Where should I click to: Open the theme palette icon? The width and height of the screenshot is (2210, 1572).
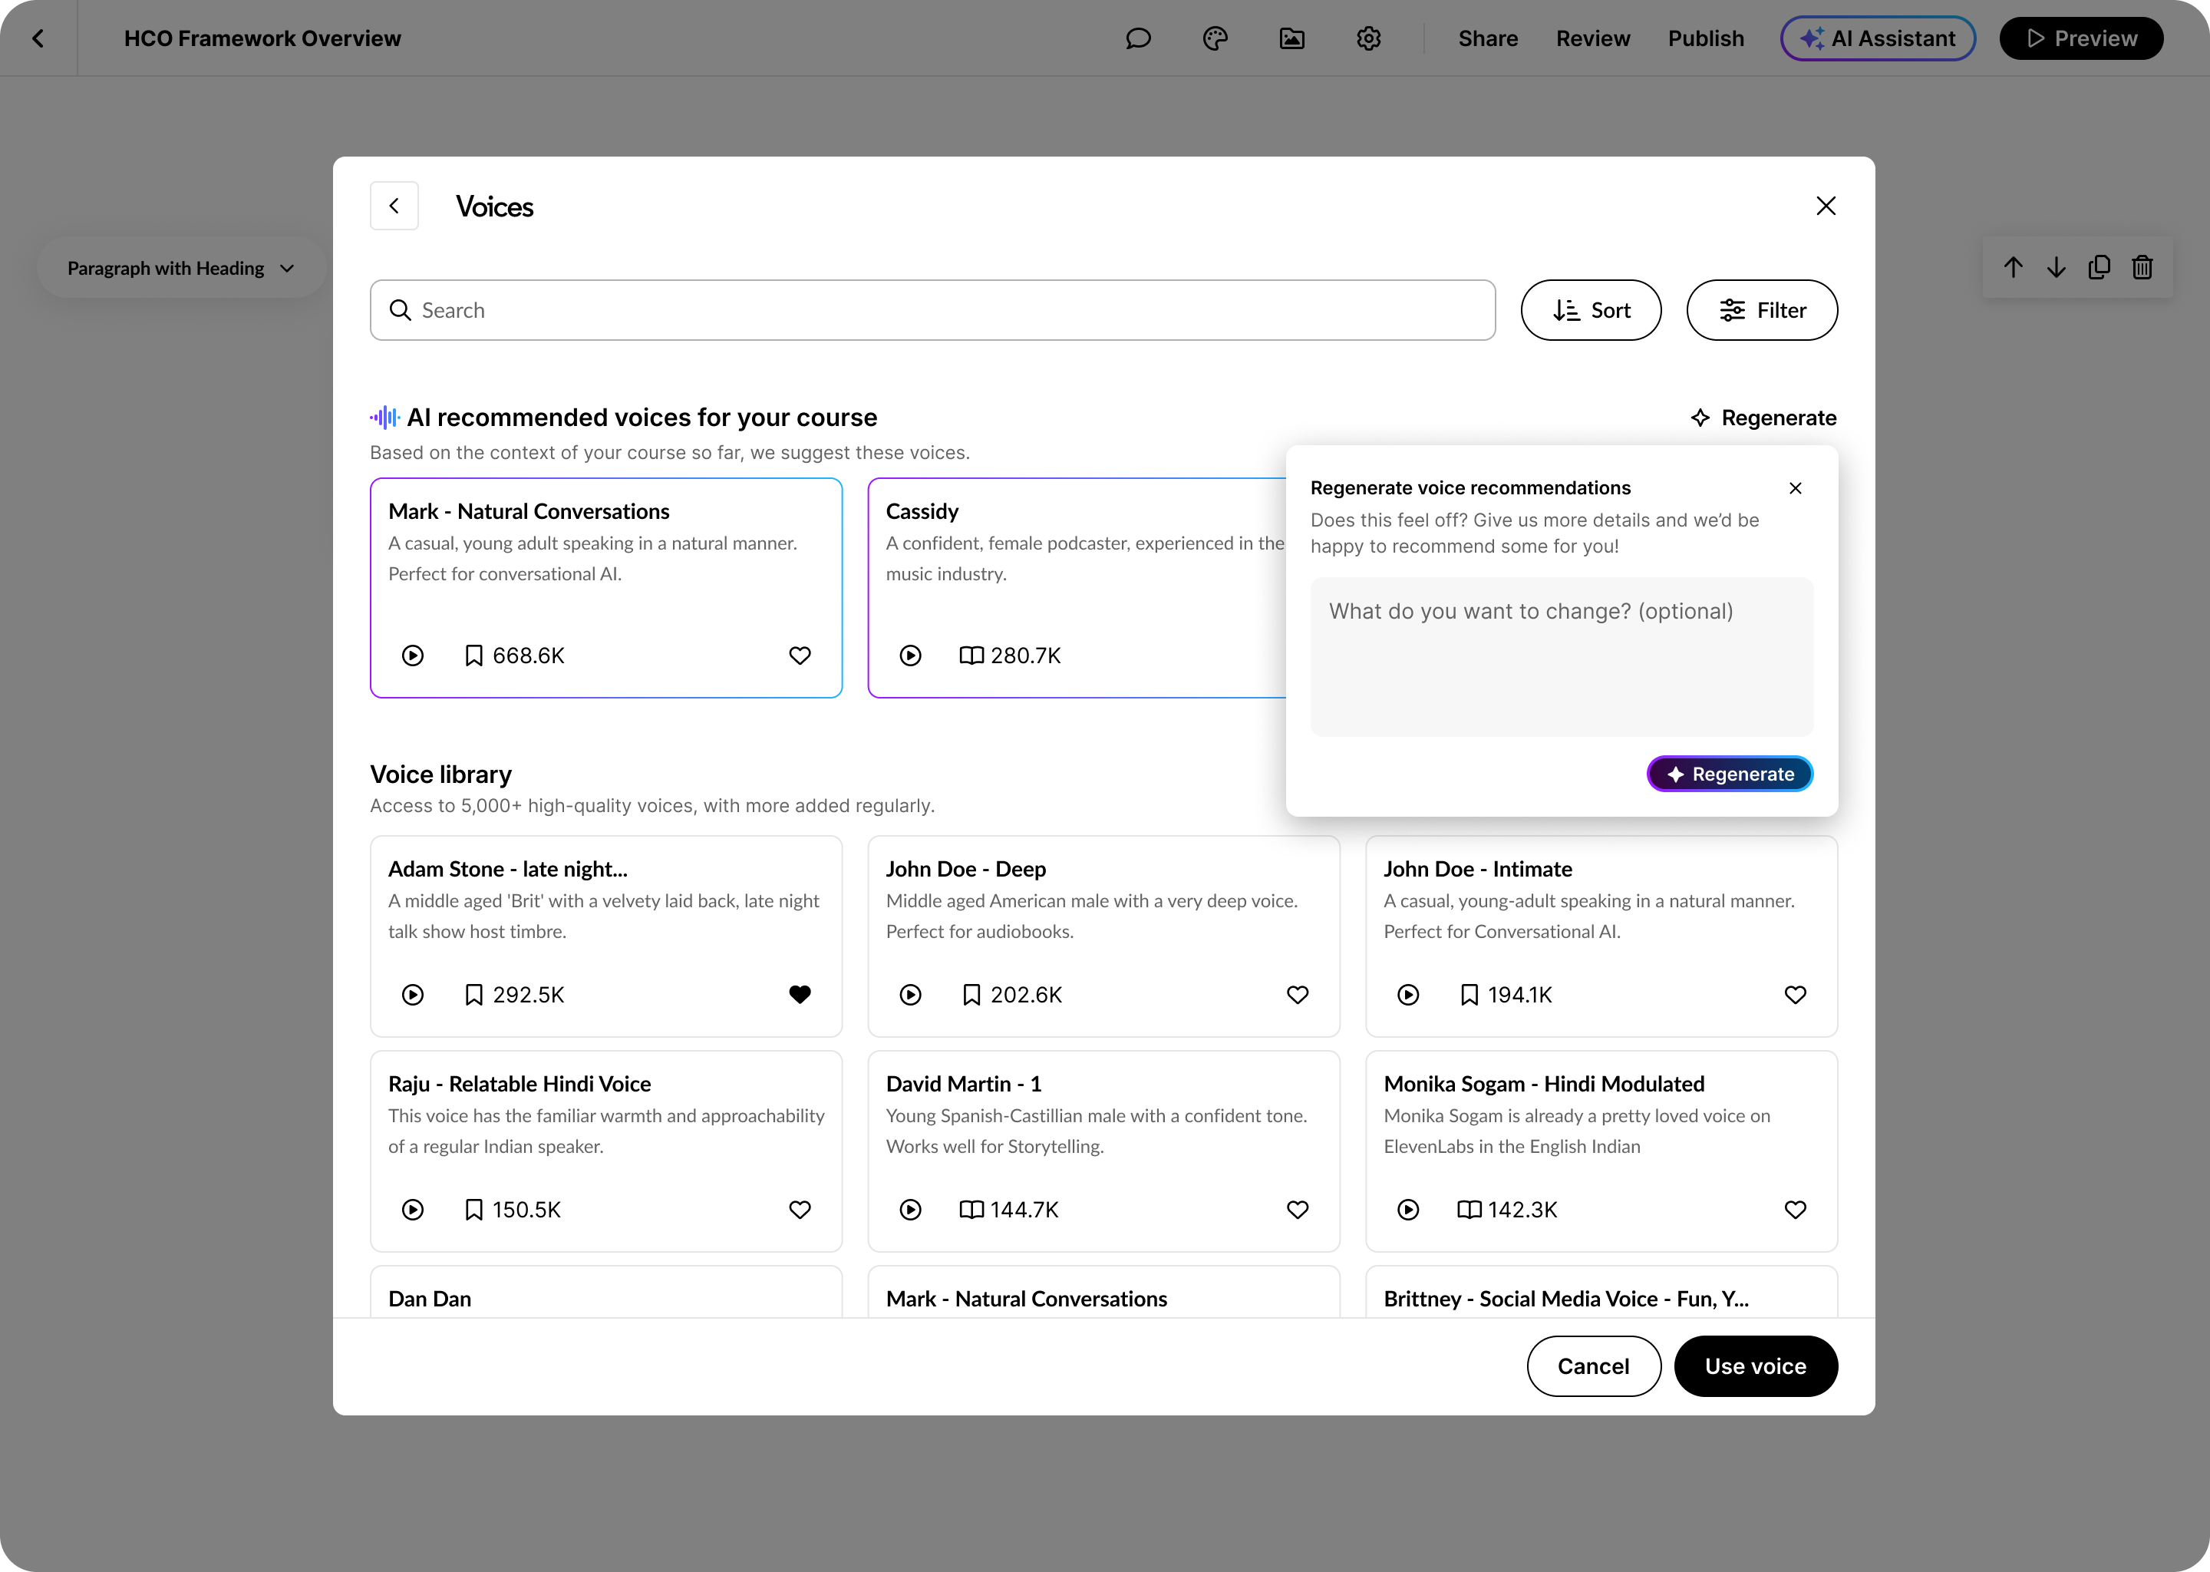[x=1215, y=38]
